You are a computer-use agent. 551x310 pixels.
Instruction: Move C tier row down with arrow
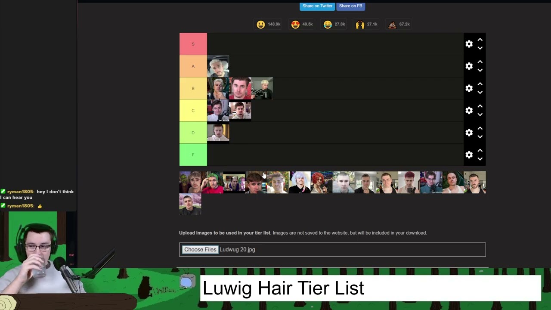pyautogui.click(x=480, y=115)
